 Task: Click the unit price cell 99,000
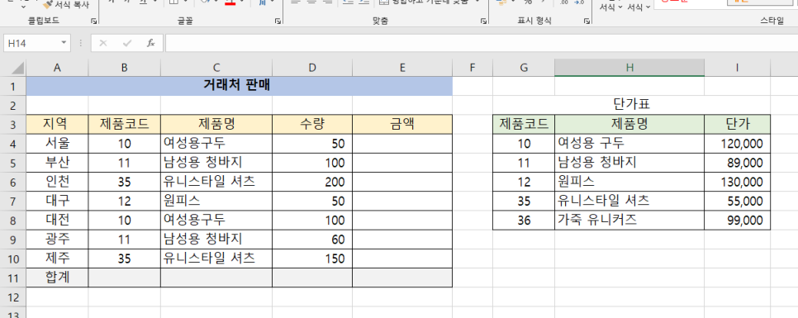pos(737,221)
